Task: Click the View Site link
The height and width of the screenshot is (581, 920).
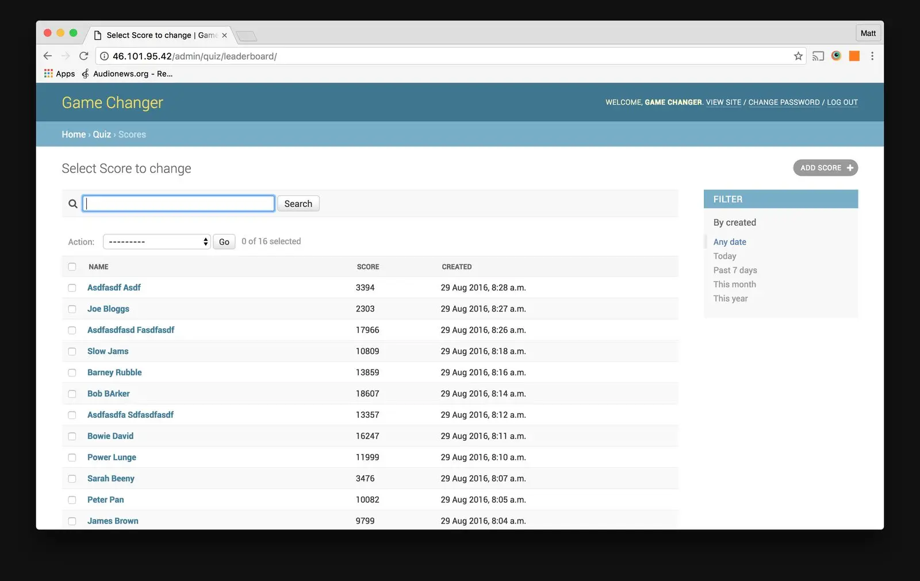Action: pos(724,102)
